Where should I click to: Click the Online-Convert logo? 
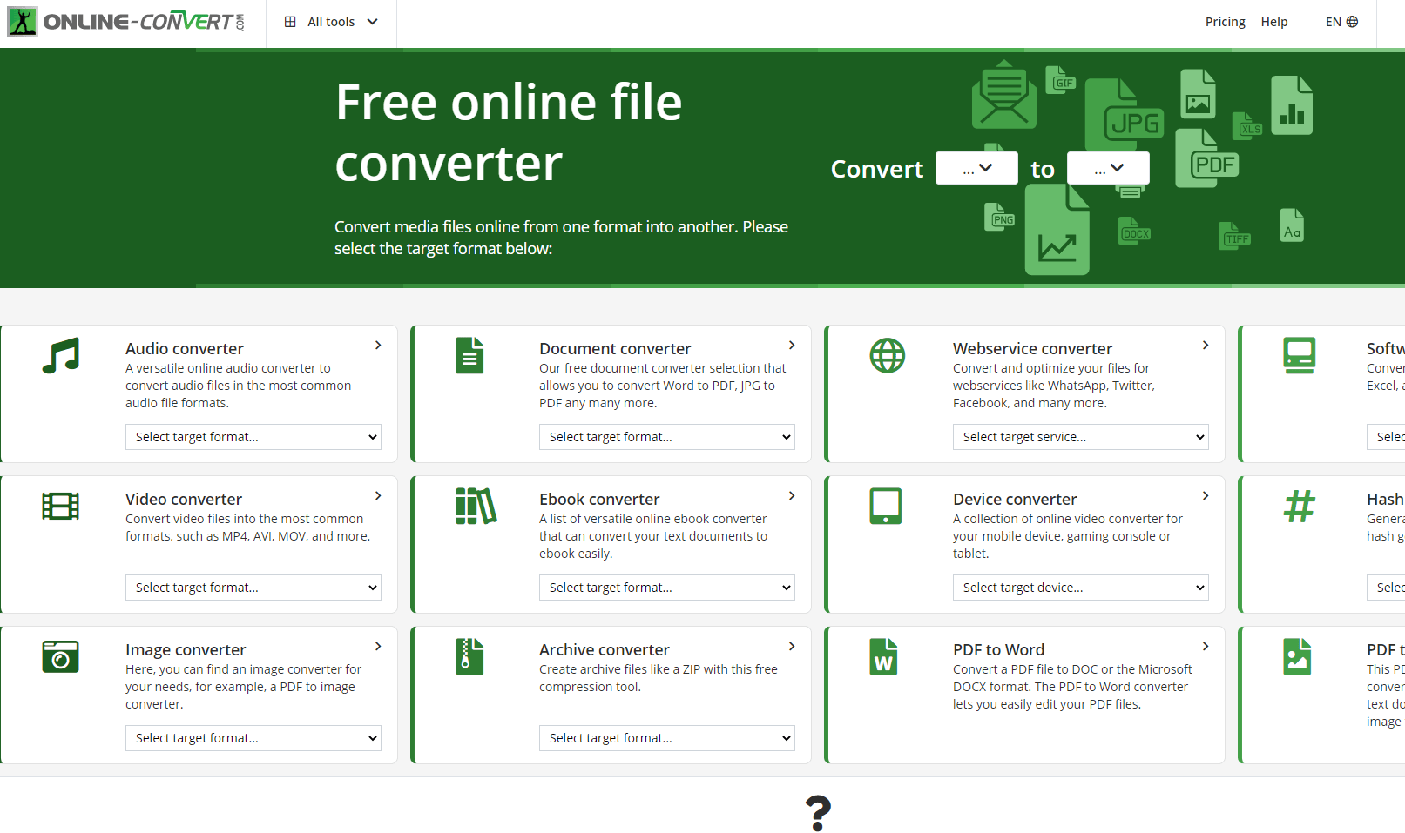click(x=126, y=22)
